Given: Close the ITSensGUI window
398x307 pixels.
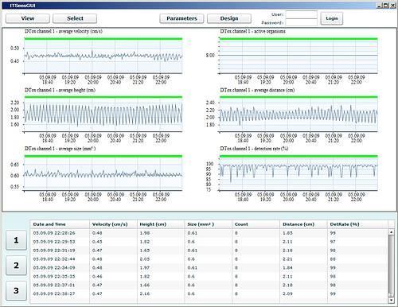Looking at the screenshot, I should (x=392, y=6).
